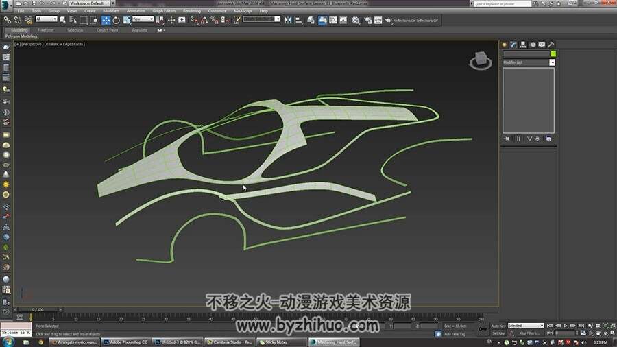Open the Modifiers menu
Screen dimensions: 617x347
click(x=111, y=11)
